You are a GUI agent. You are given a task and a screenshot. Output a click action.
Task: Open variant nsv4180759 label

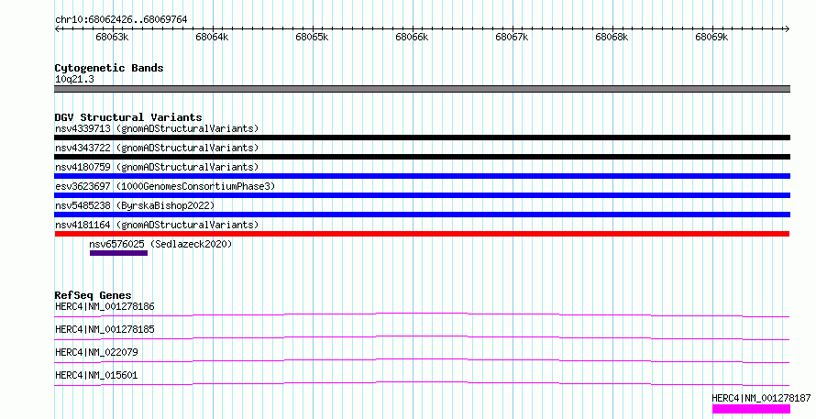[x=157, y=167]
